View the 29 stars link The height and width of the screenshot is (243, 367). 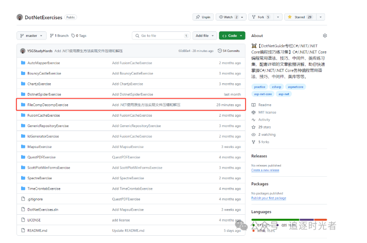(x=261, y=127)
